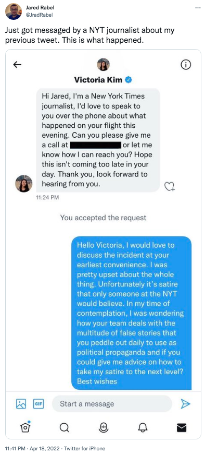Send the message with the paper plane icon
Screen dimensions: 205x454
pos(185,403)
